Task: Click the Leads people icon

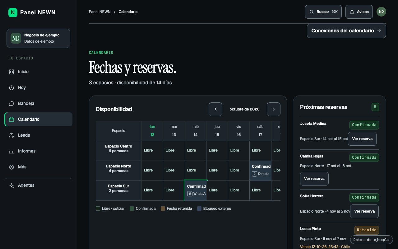Action: 12,135
